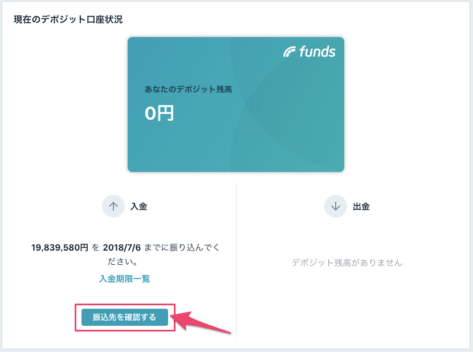Click the デポジット残高がありません message
This screenshot has width=473, height=352.
[346, 263]
